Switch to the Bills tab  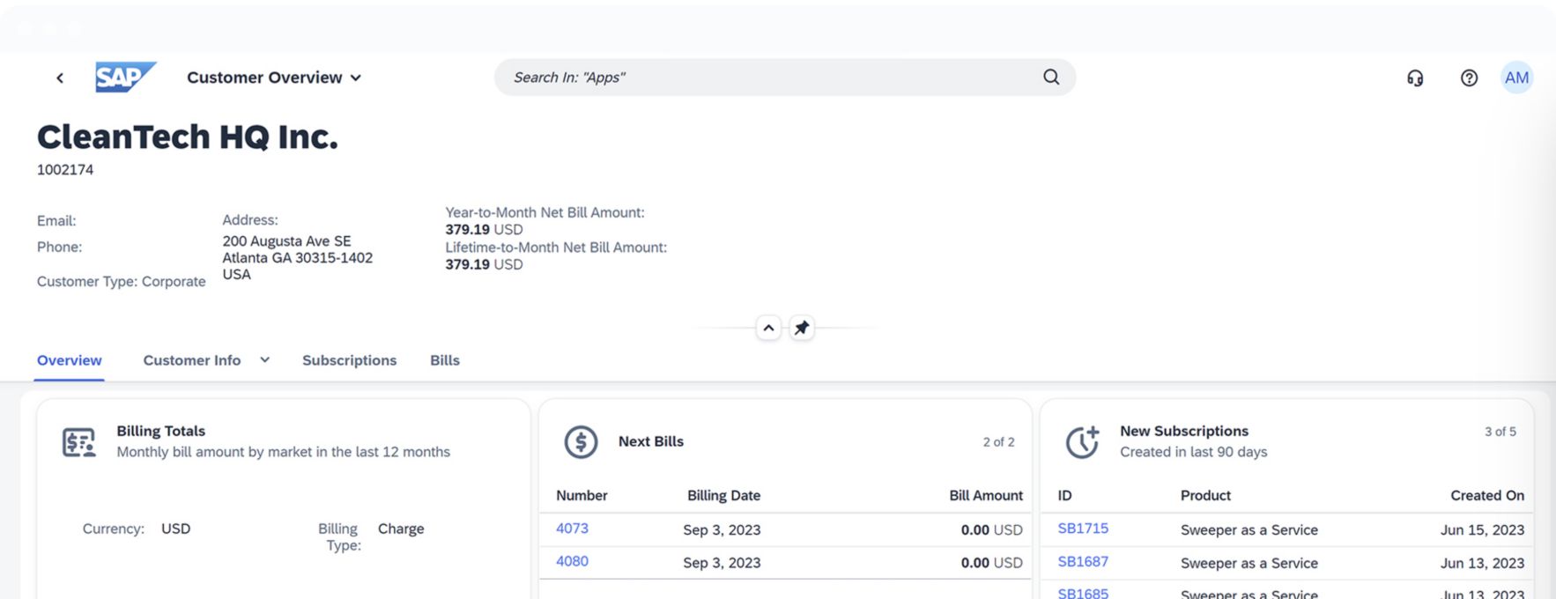[x=445, y=360]
